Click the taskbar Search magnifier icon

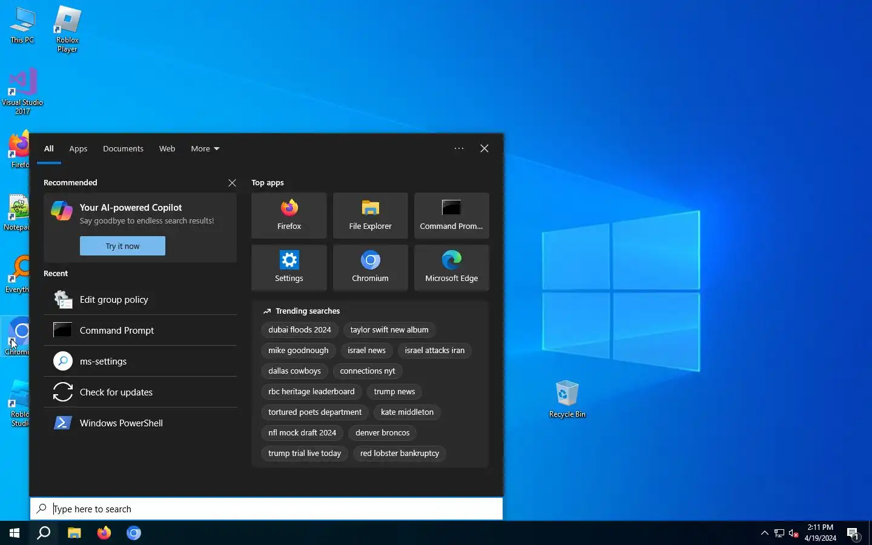44,533
